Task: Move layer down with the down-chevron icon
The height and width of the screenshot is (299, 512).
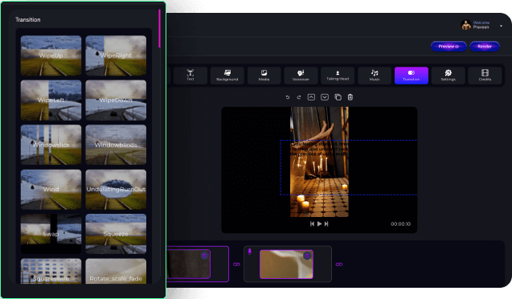Action: click(x=325, y=97)
